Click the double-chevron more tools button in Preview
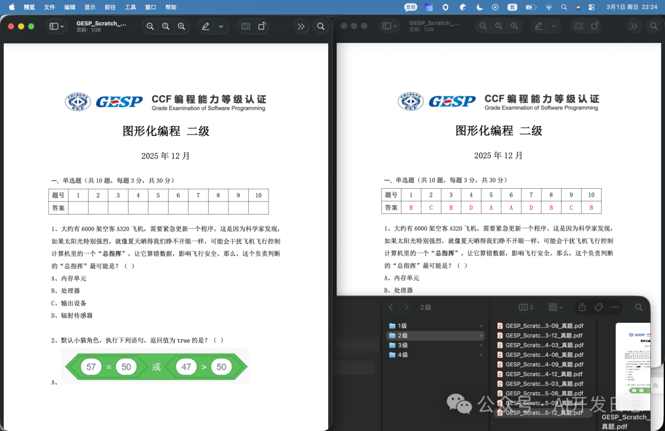 click(300, 26)
